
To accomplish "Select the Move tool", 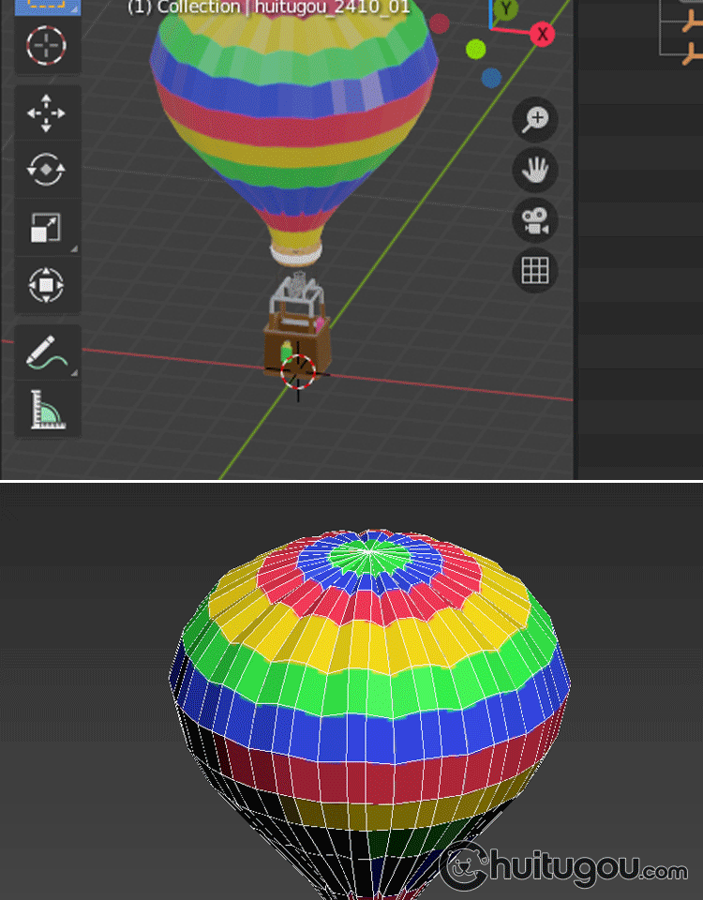I will 47,113.
